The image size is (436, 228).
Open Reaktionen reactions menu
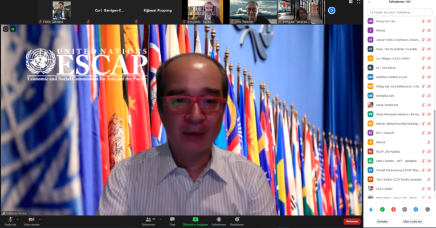tap(237, 221)
